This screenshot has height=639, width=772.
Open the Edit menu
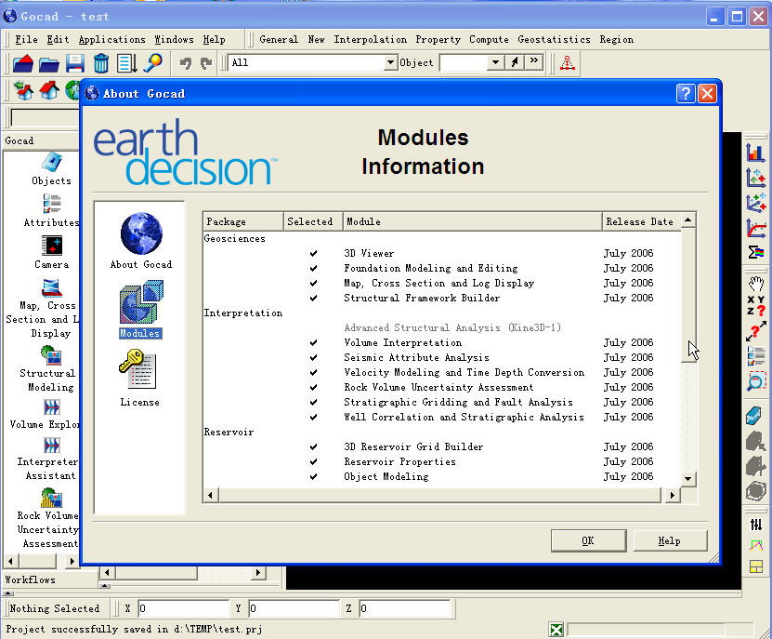point(58,39)
